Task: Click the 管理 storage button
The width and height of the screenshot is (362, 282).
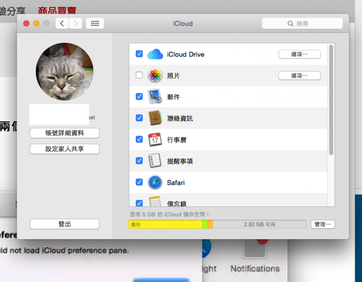Action: click(323, 224)
